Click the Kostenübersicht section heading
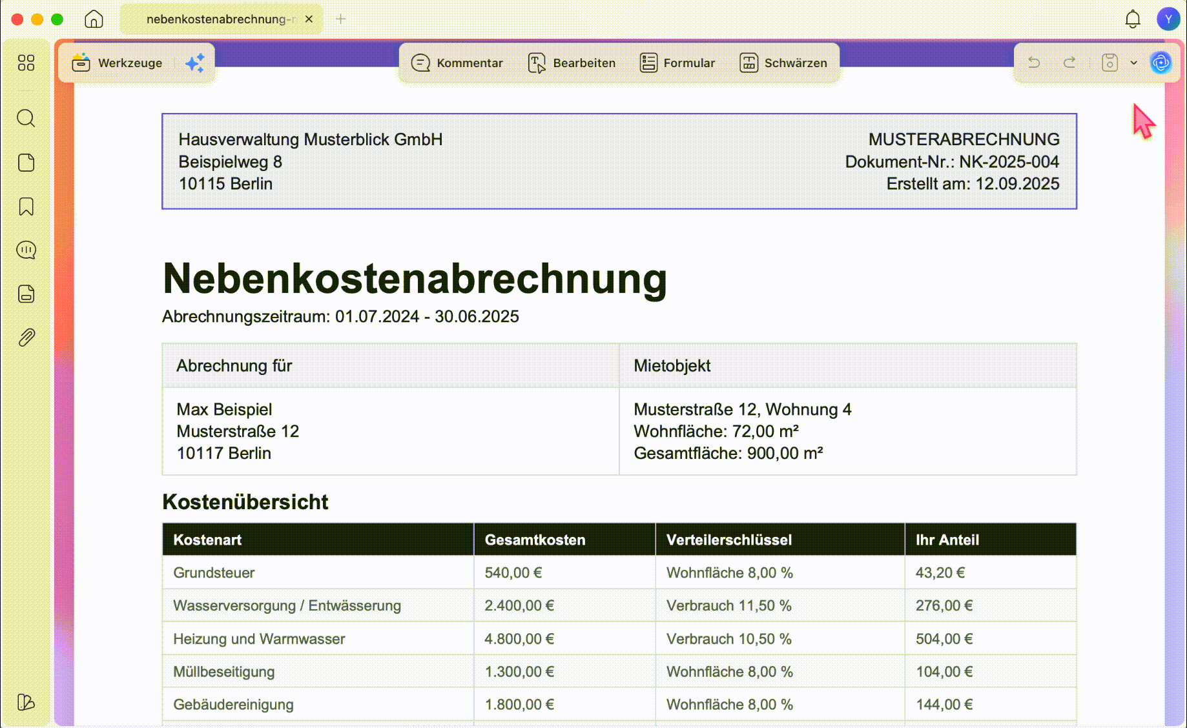 [x=245, y=501]
